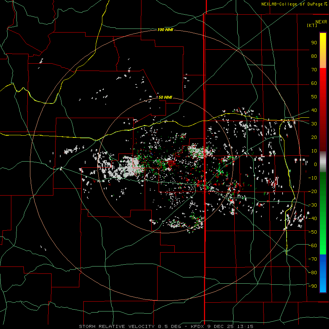Image resolution: width=329 pixels, height=329 pixels.
Task: Click the 70 value on the velocity scale
Action: click(x=314, y=70)
